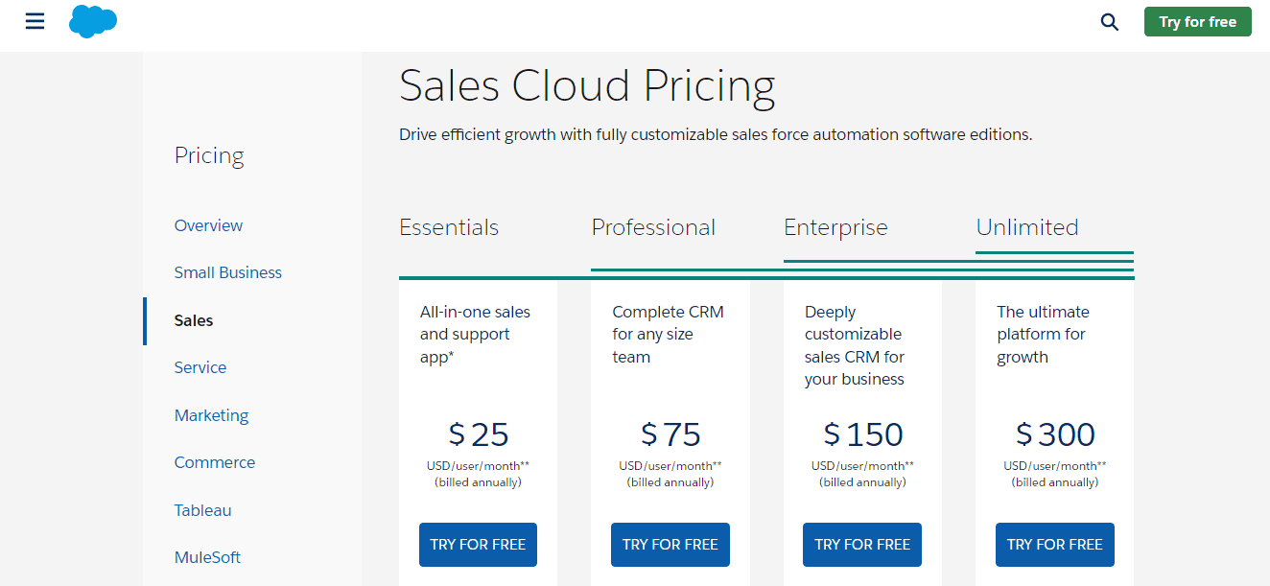Open search with the magnifier icon
This screenshot has height=586, width=1270.
(x=1110, y=22)
